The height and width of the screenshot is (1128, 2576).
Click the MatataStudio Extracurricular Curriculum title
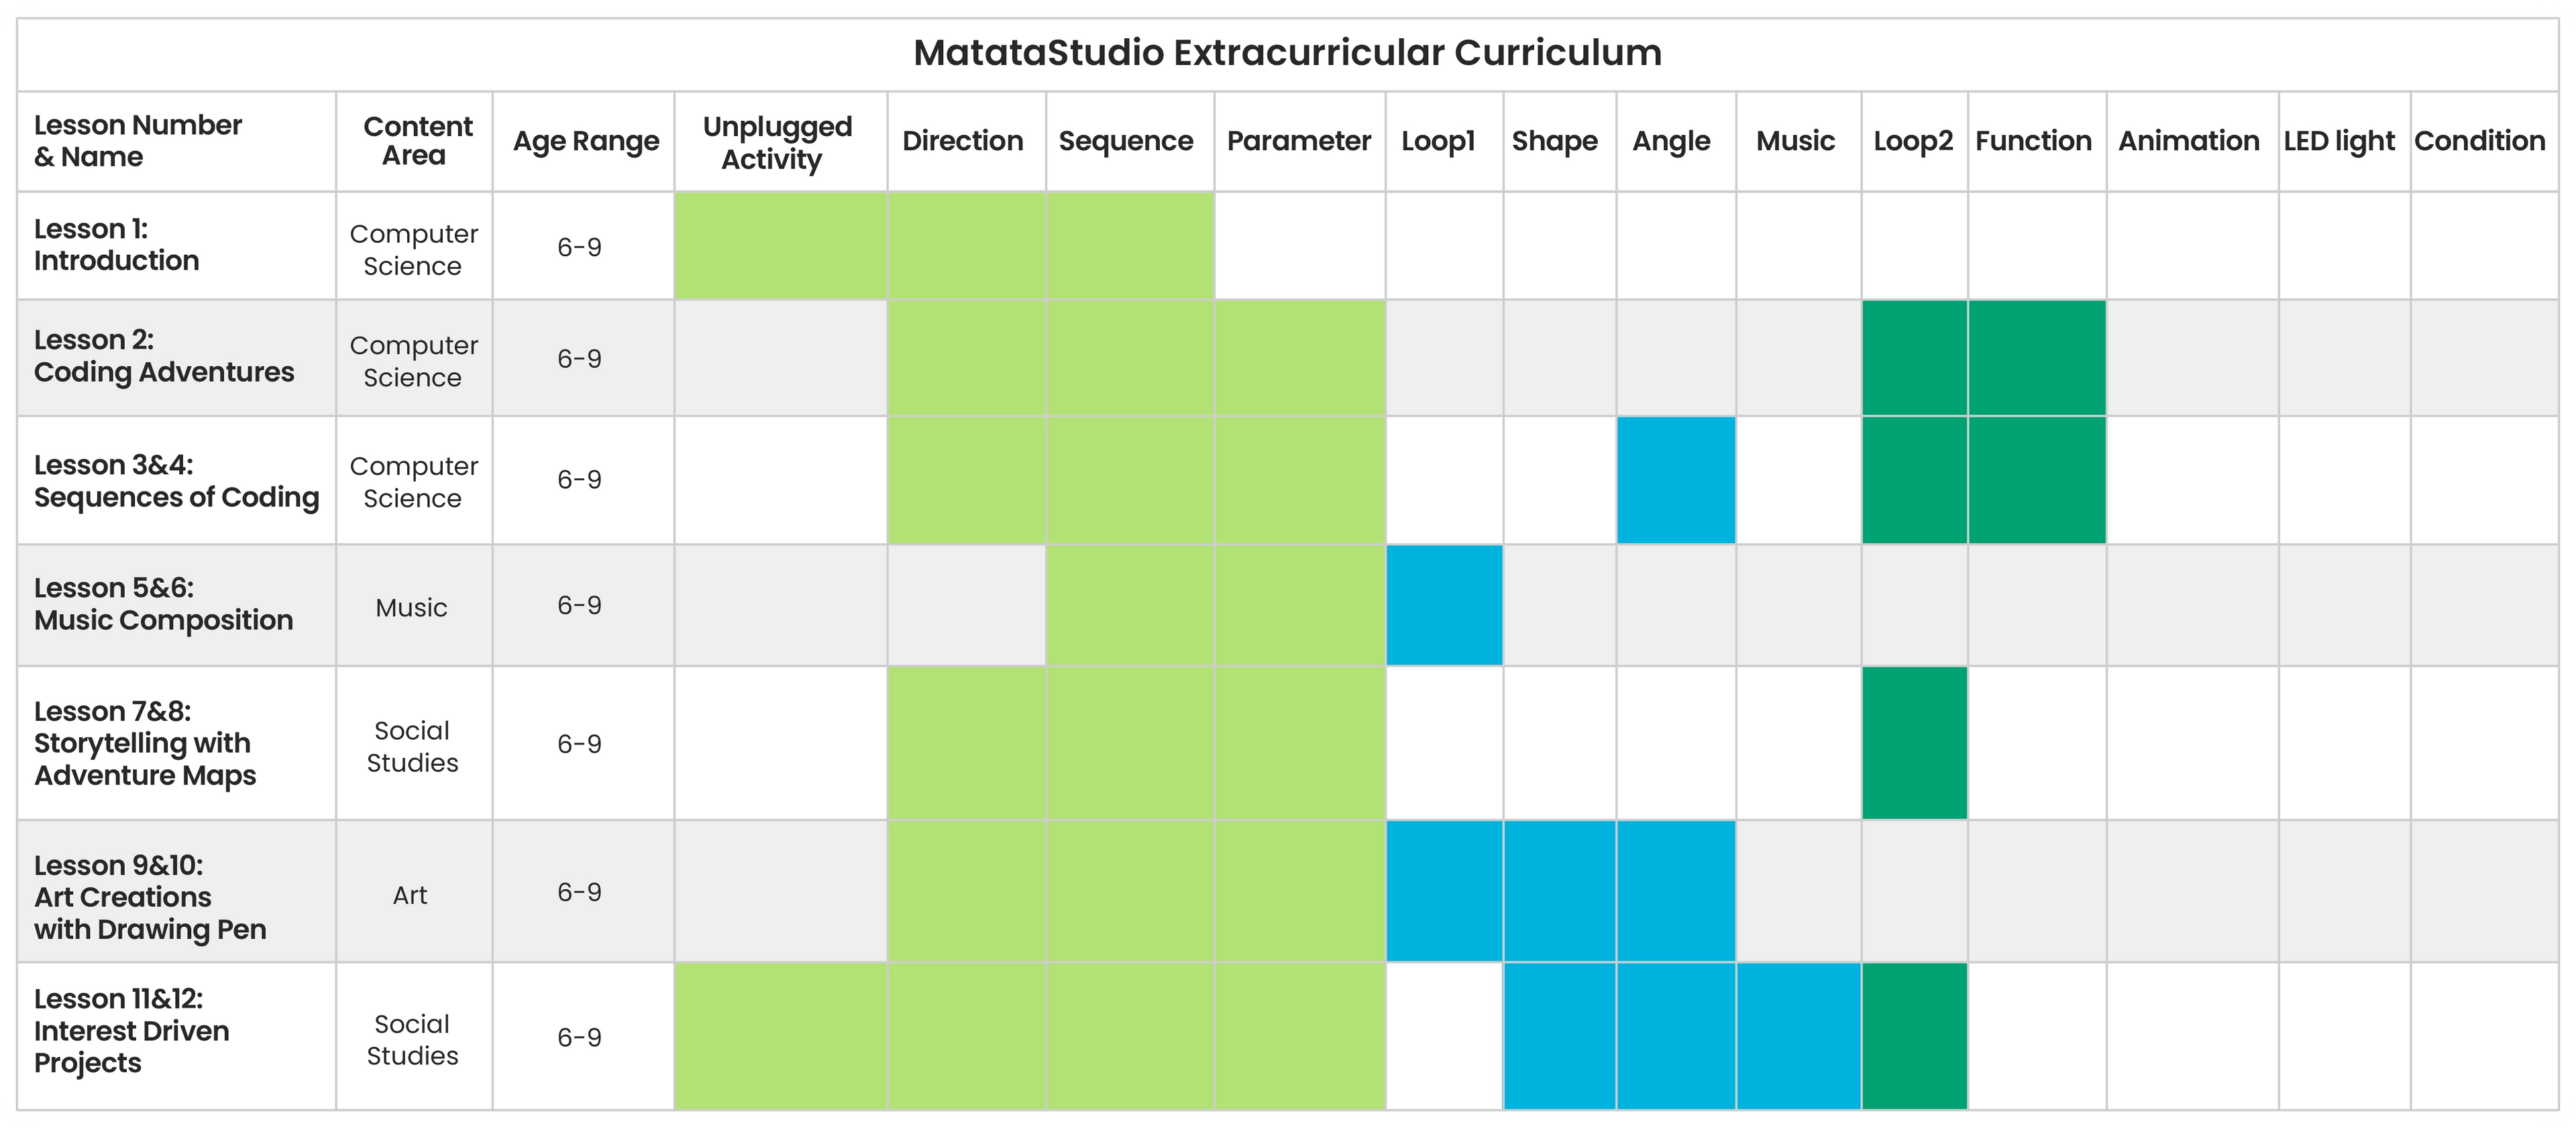1287,53
